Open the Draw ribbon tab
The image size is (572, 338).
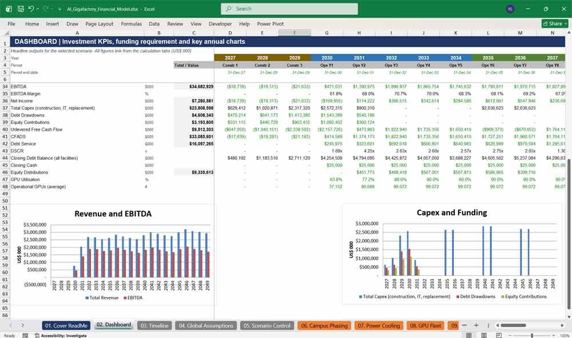tap(72, 23)
